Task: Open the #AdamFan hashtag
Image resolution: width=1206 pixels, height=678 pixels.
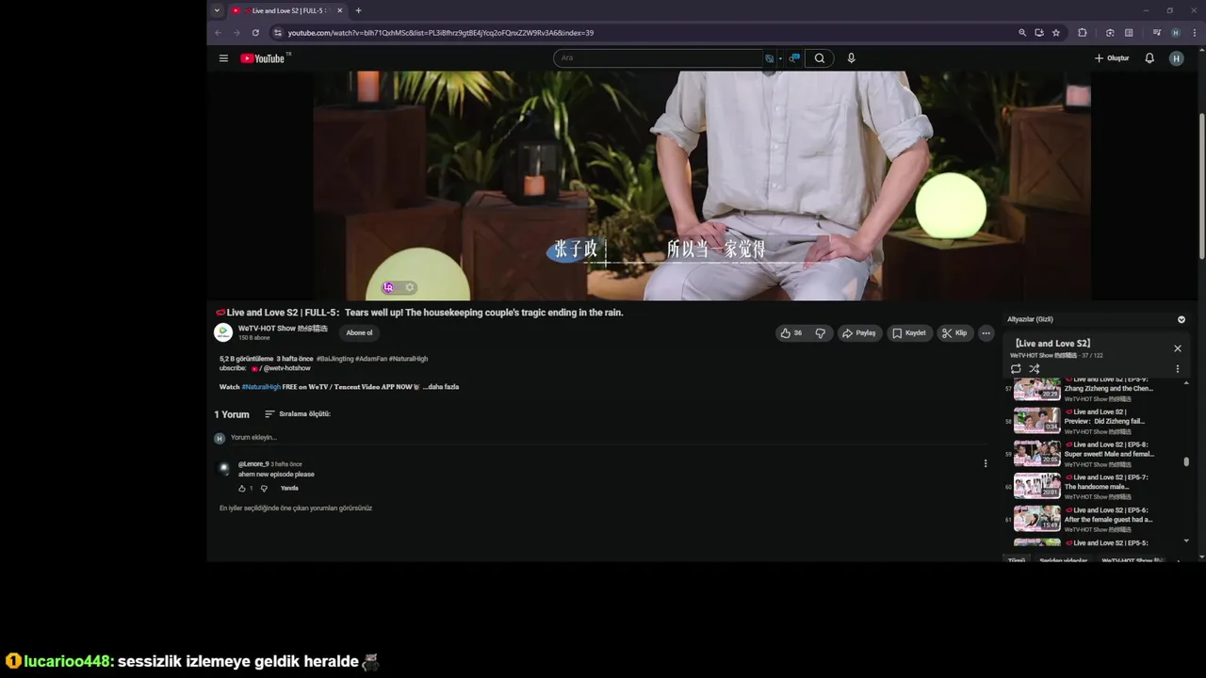Action: point(371,359)
